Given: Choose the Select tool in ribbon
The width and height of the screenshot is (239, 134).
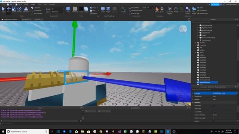Looking at the screenshot, I should (3, 10).
